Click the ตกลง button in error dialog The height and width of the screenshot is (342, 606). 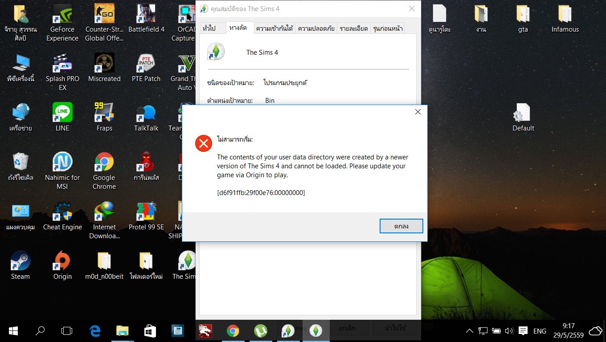point(401,226)
